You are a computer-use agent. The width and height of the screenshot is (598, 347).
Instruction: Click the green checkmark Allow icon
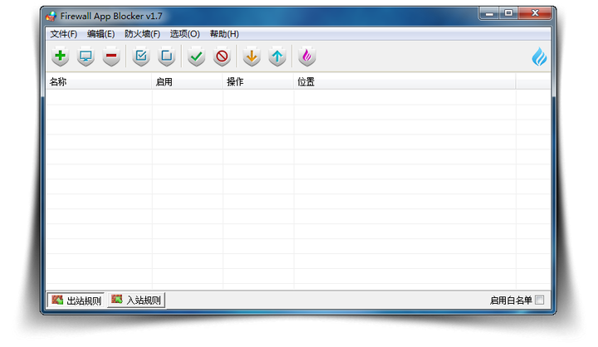click(x=196, y=56)
